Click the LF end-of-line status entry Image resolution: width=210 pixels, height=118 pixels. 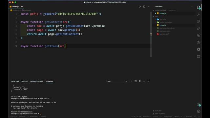[160, 117]
